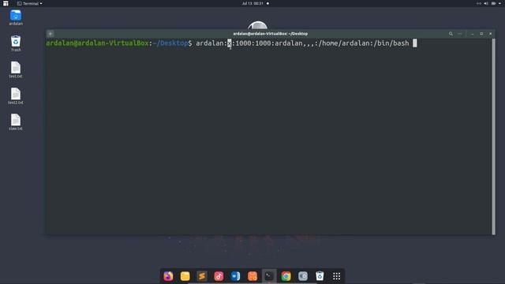Viewport: 505px width, 284px height.
Task: Open the Terminal app menu in top bar
Action: click(30, 3)
